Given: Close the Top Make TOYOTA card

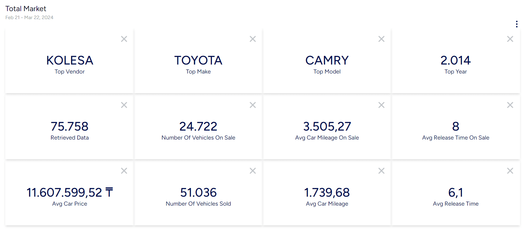Looking at the screenshot, I should 253,39.
